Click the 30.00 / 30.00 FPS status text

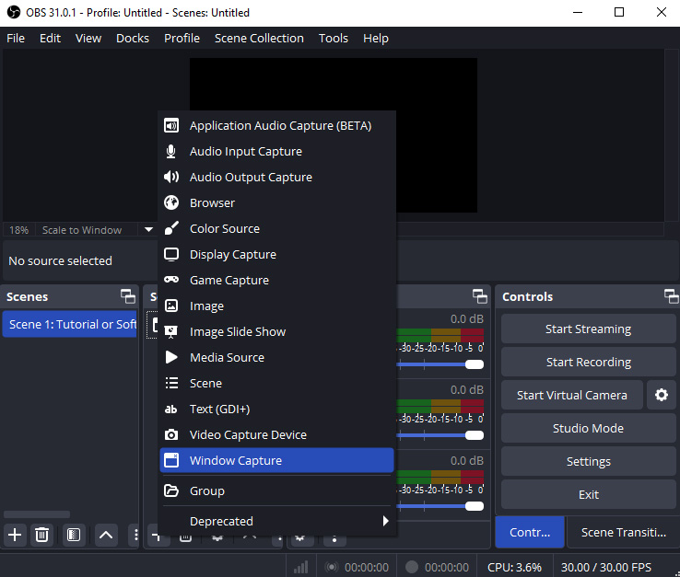tap(606, 567)
